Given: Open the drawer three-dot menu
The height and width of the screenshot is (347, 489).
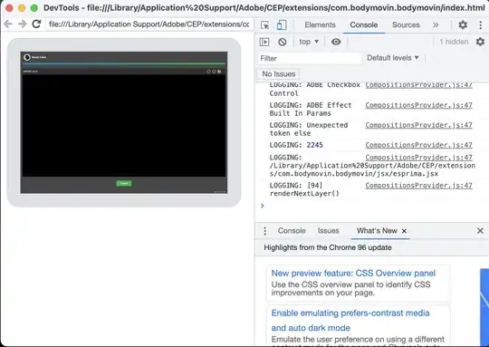Looking at the screenshot, I should (264, 231).
